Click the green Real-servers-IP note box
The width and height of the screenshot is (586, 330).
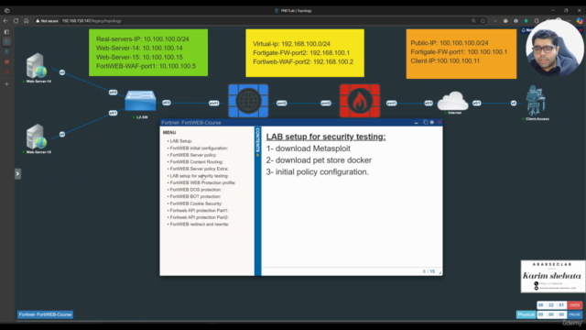tap(148, 53)
